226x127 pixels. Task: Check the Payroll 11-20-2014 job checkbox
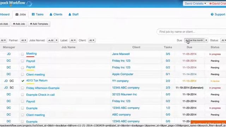click(22, 101)
